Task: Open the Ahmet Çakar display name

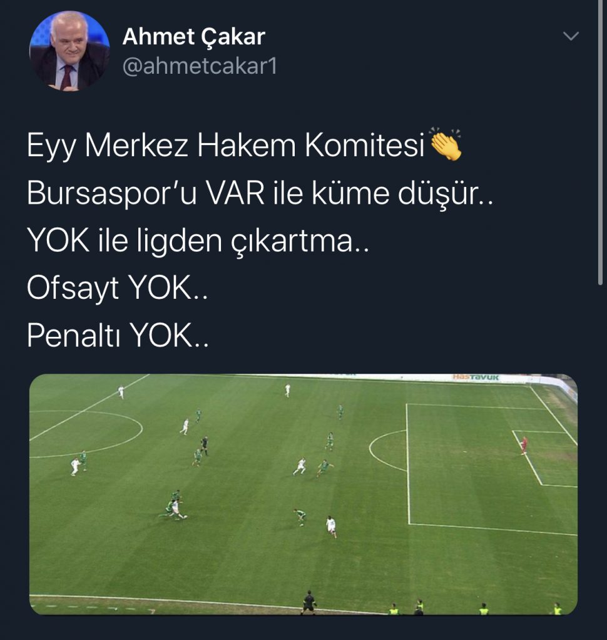Action: (193, 36)
